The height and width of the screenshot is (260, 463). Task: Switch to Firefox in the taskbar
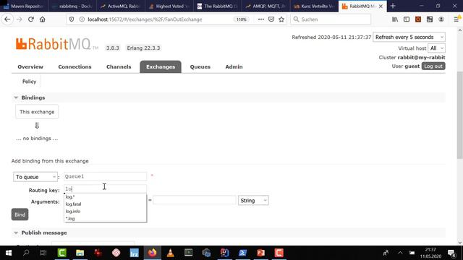(x=153, y=253)
